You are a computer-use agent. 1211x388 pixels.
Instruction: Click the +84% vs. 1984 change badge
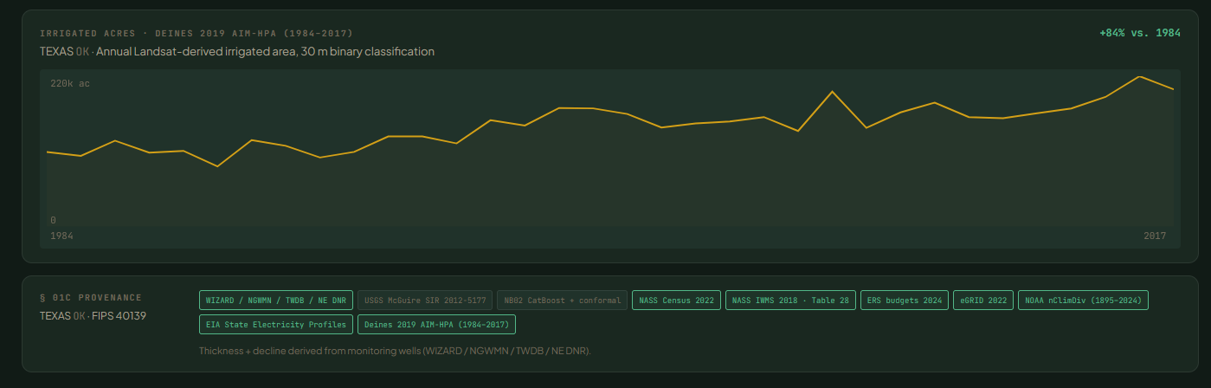(1140, 33)
